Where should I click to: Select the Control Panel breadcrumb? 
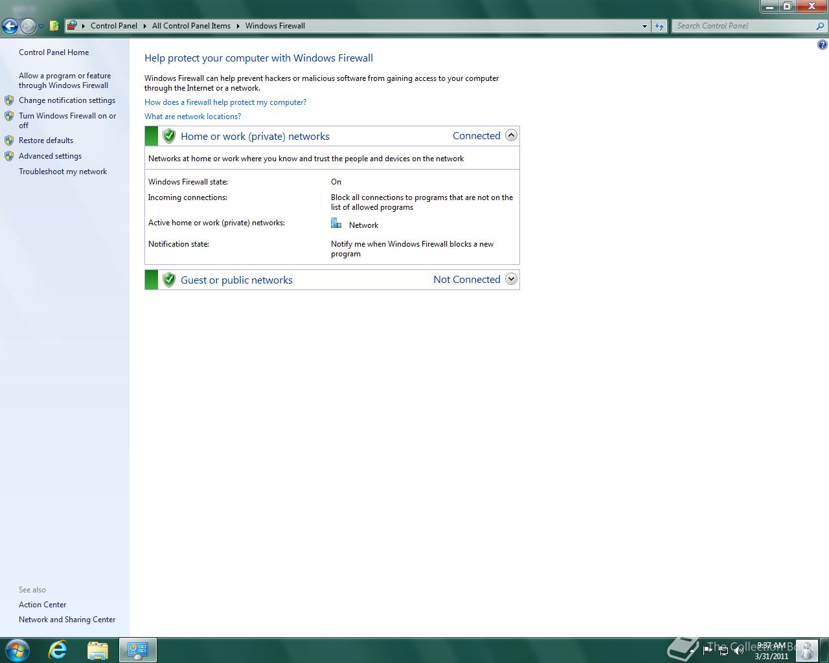[x=114, y=26]
